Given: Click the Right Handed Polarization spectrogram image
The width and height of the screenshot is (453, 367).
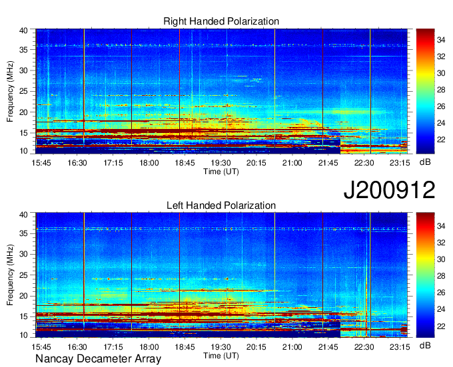Looking at the screenshot, I should pos(222,91).
